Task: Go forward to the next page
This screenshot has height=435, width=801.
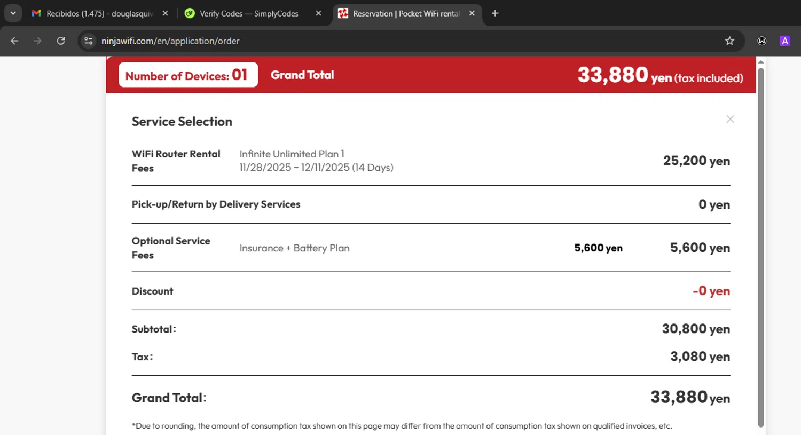Action: click(x=37, y=41)
